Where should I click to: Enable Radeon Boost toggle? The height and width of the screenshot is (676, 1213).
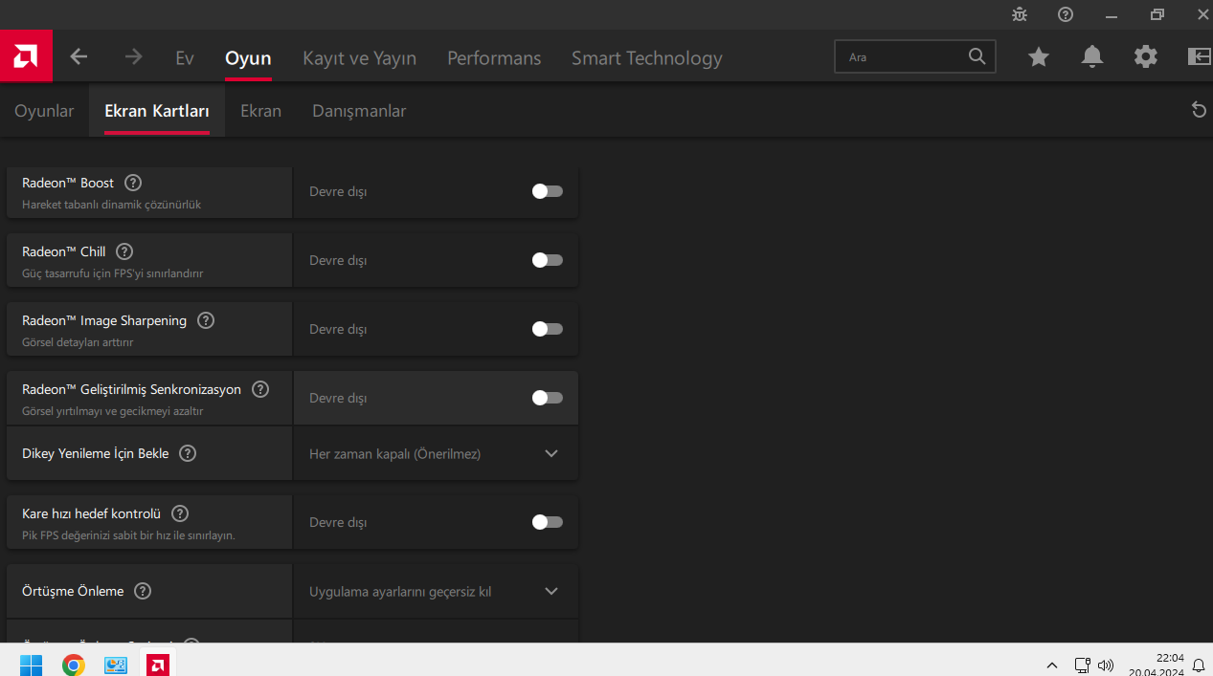[x=547, y=191]
